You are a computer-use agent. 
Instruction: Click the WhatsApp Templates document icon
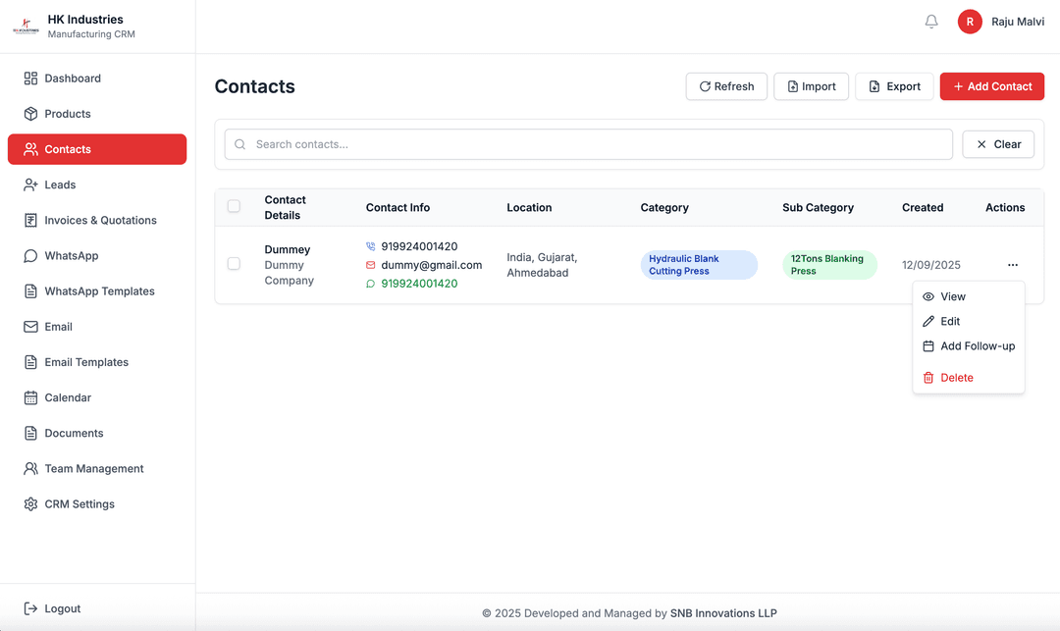(x=30, y=291)
